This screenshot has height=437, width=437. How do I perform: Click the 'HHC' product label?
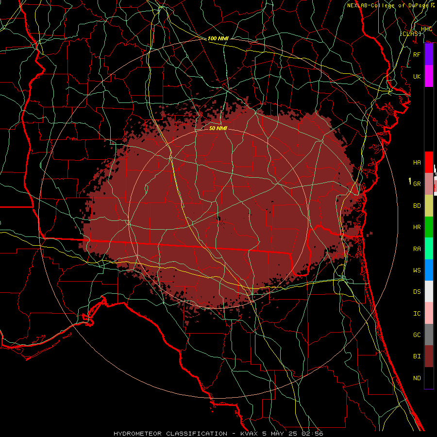click(x=426, y=29)
